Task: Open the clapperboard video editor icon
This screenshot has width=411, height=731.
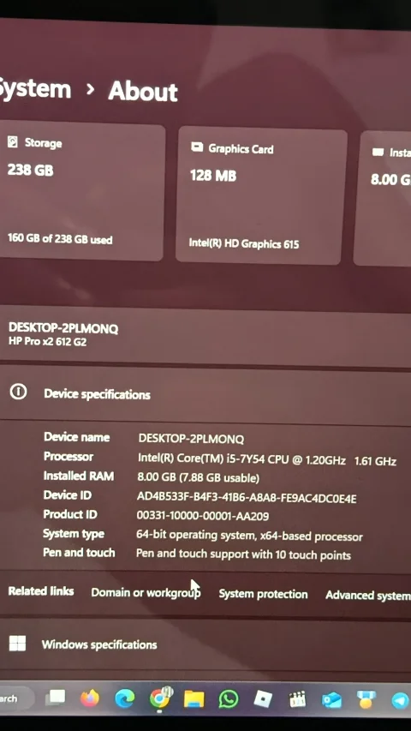Action: (x=297, y=700)
